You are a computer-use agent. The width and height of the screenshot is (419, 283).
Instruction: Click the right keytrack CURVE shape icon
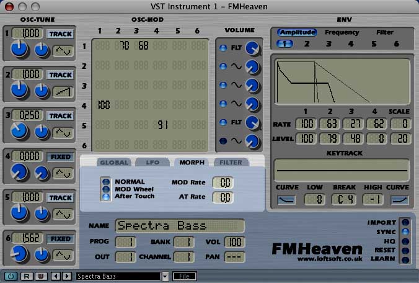tap(400, 200)
